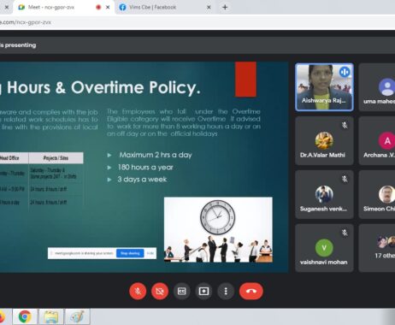Open the 17 others participants tile
Viewport: 395px width, 325px height.
point(377,248)
